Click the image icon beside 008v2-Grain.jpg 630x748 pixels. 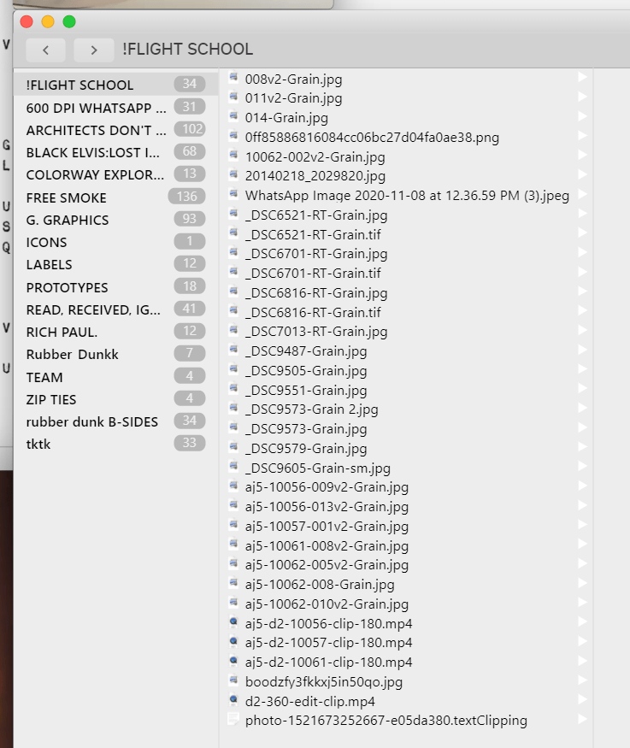pyautogui.click(x=233, y=78)
